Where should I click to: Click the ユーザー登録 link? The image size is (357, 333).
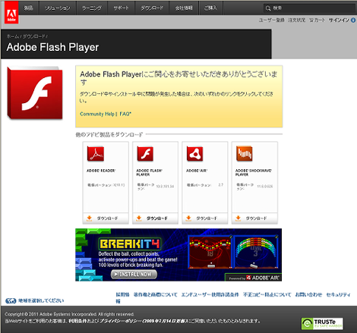(x=271, y=20)
